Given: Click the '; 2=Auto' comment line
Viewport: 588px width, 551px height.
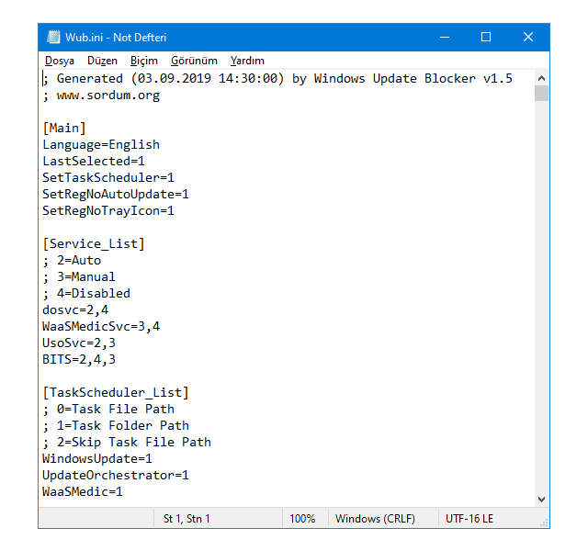Looking at the screenshot, I should coord(72,261).
